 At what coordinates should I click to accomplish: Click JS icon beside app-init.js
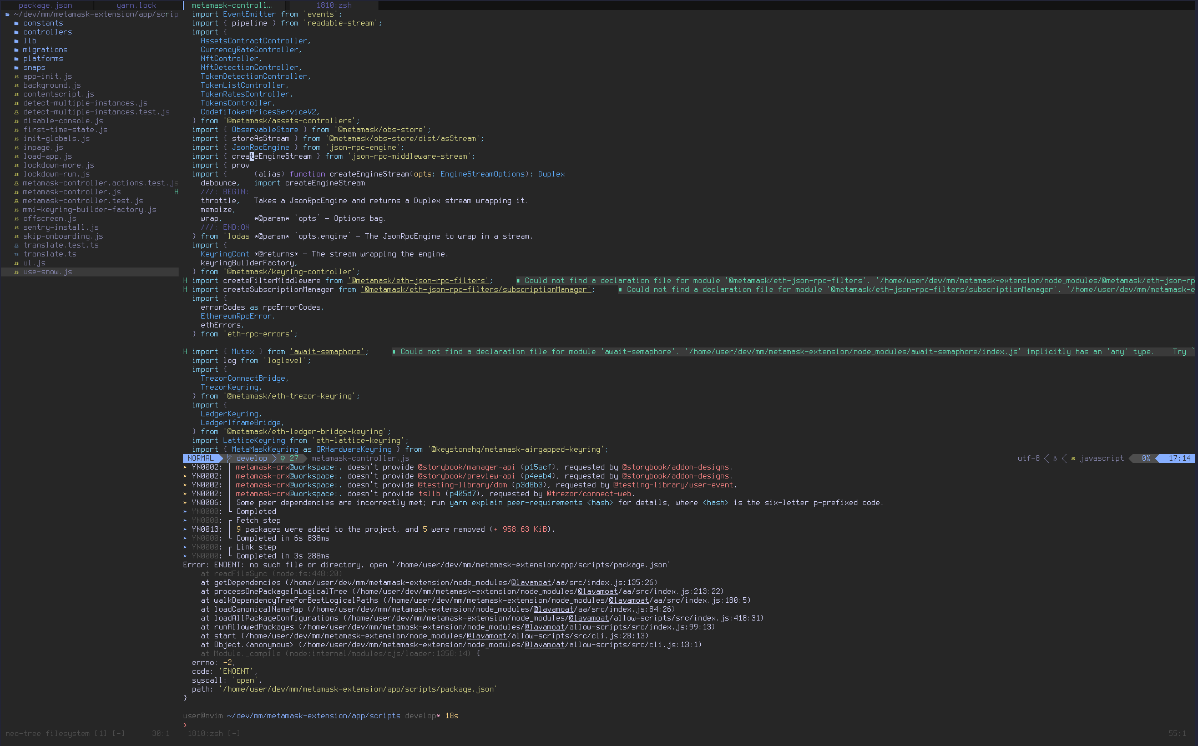17,77
